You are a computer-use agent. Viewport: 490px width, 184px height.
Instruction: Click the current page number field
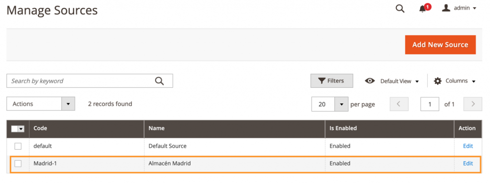pos(430,104)
